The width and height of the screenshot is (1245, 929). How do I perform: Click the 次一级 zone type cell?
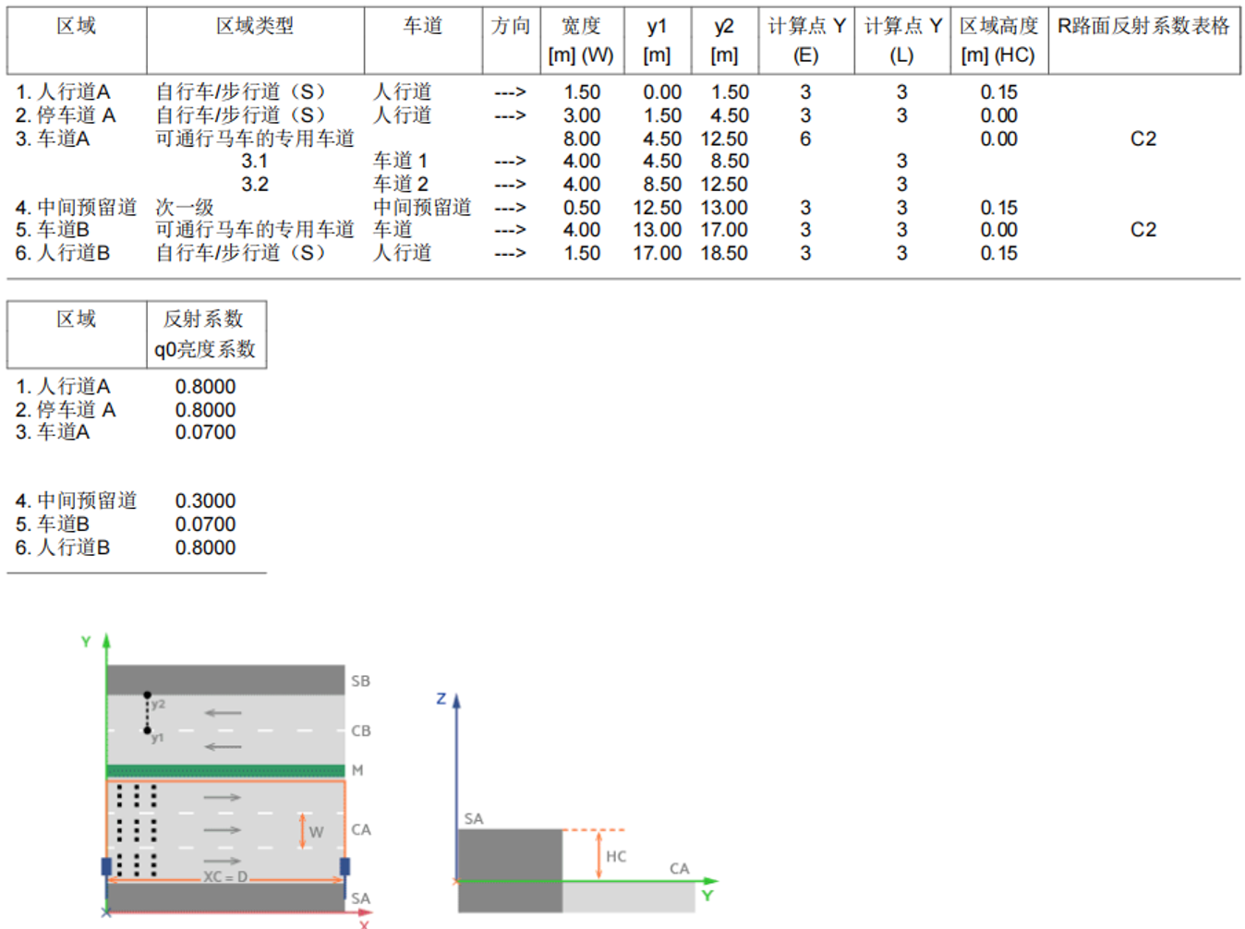tap(185, 208)
